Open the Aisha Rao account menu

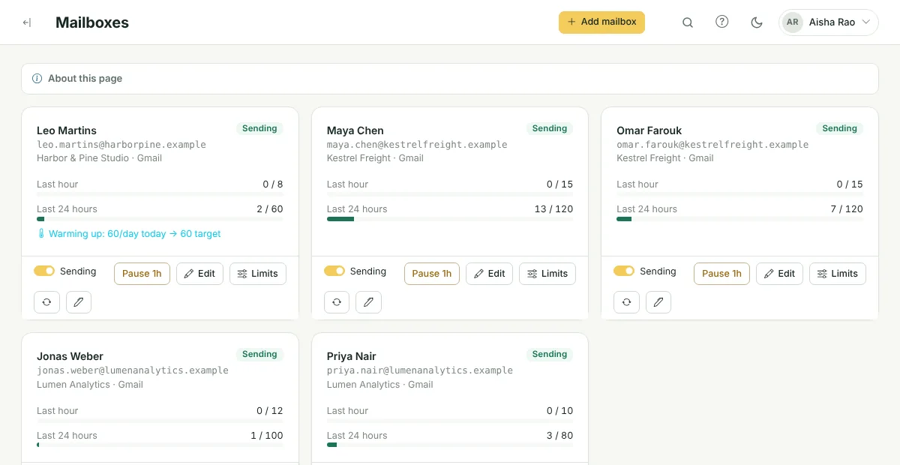coord(829,22)
